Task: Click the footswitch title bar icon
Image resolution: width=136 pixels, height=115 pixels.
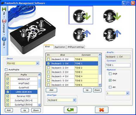Action: [x=3, y=3]
